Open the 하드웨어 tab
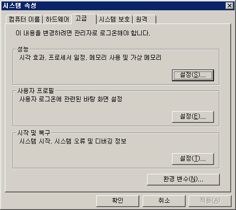 [57, 20]
